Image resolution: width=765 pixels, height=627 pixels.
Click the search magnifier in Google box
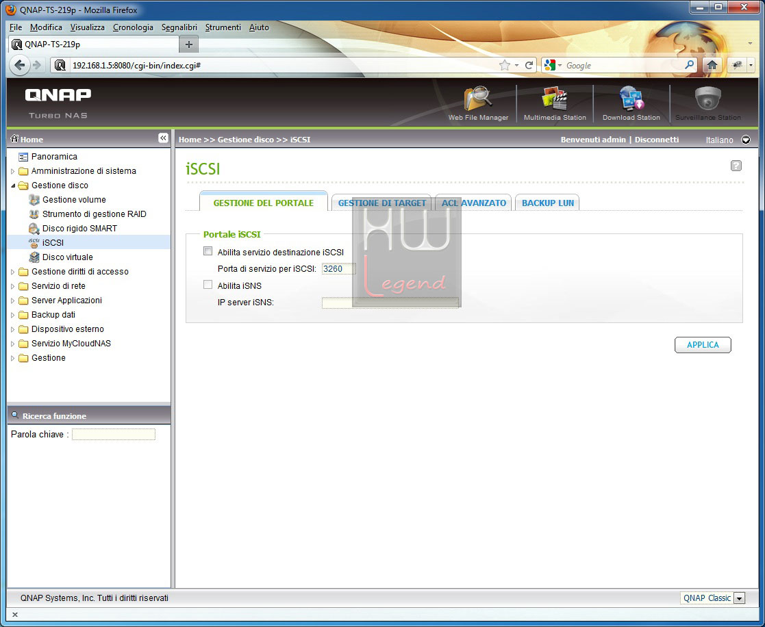coord(690,65)
